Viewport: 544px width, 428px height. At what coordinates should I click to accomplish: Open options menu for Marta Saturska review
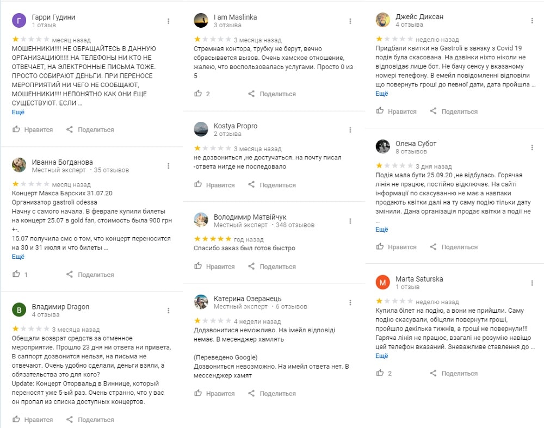532,283
